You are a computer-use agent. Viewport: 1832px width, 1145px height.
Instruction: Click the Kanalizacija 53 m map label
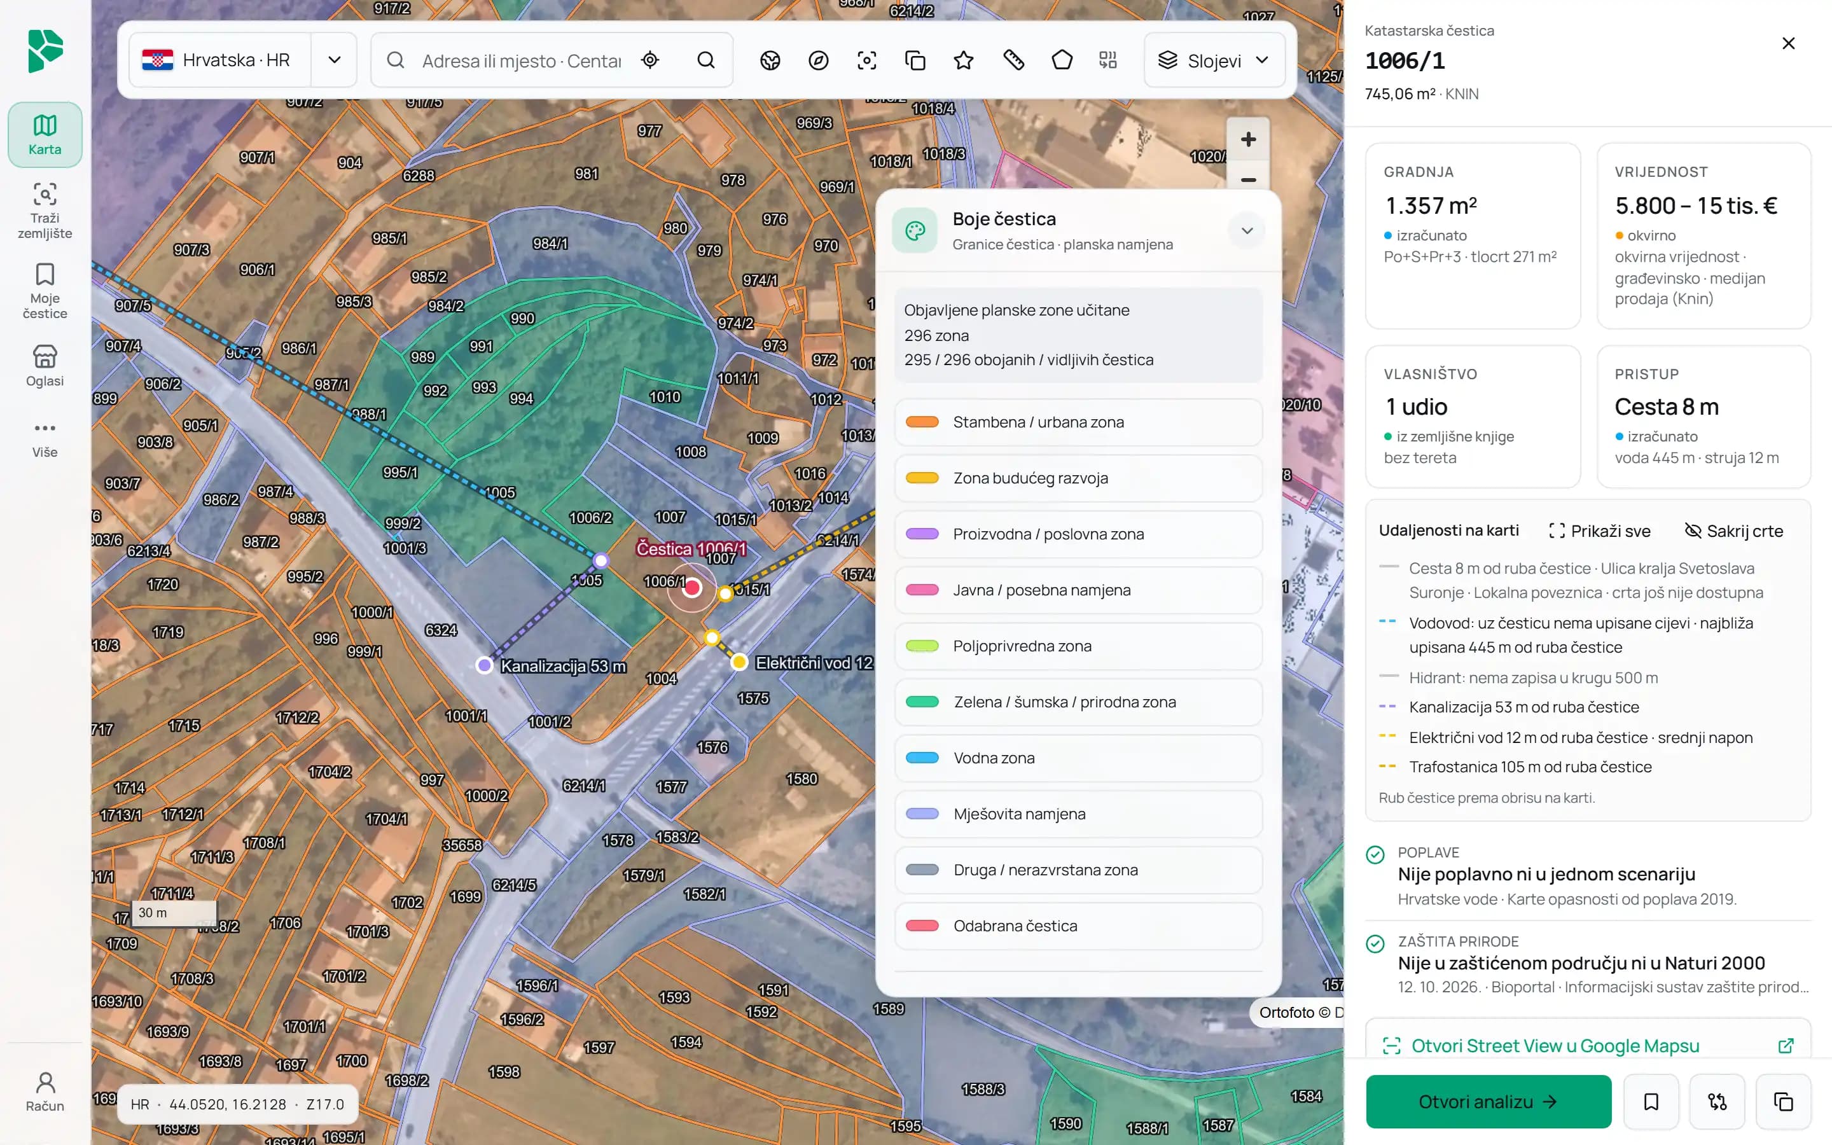click(x=563, y=667)
